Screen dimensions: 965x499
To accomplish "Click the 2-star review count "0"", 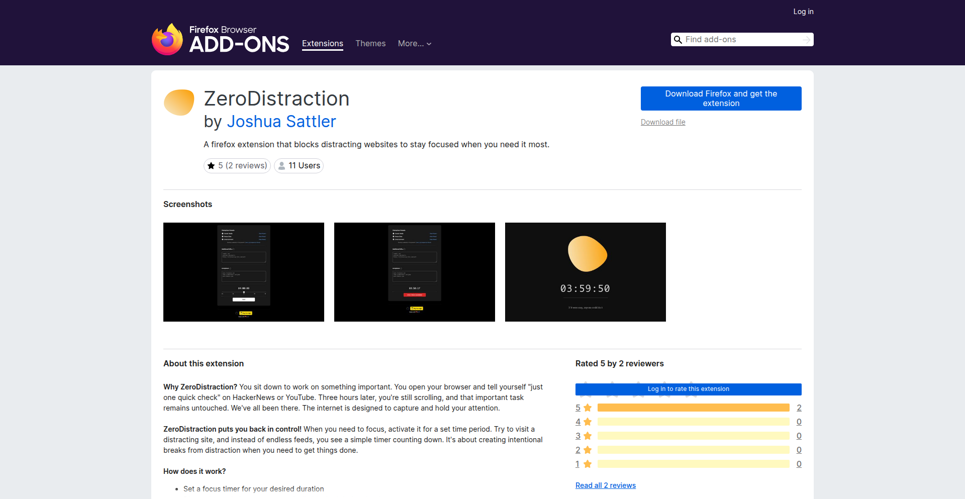I will coord(799,450).
